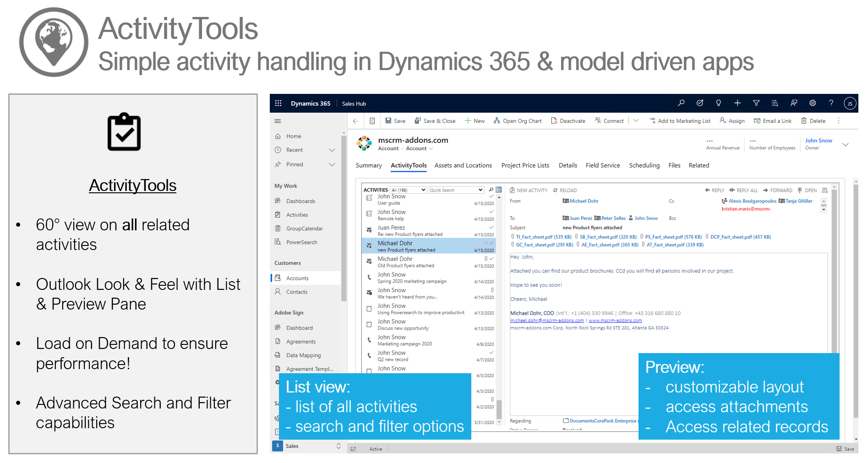Switch to the Summary tab

(x=369, y=165)
